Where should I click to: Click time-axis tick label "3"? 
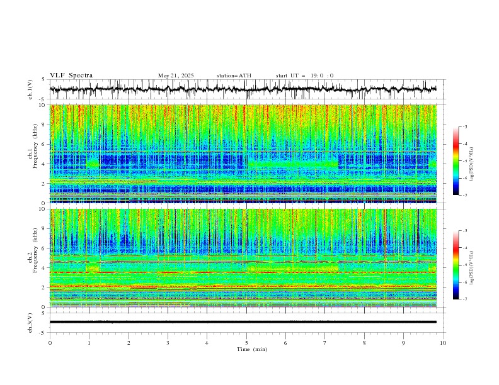pyautogui.click(x=168, y=343)
